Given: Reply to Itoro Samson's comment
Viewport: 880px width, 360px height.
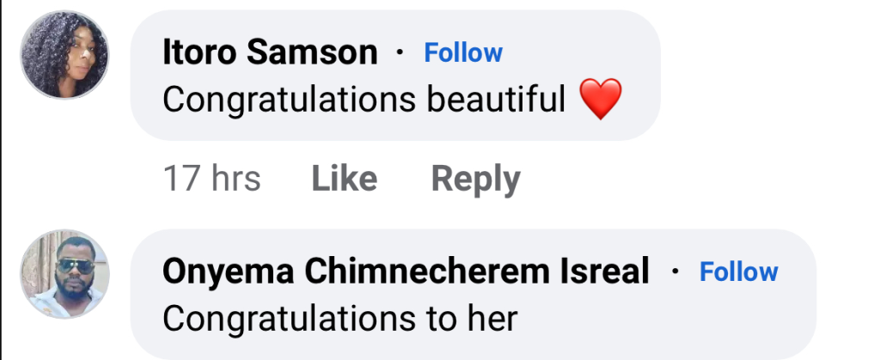Looking at the screenshot, I should [475, 179].
